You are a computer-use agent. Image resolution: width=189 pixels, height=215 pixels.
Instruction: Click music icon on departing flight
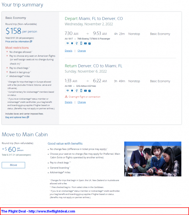(x=89, y=43)
